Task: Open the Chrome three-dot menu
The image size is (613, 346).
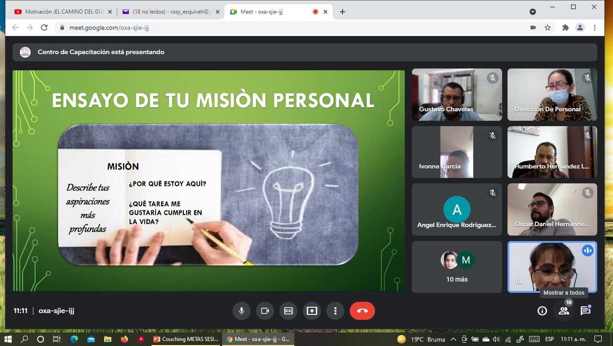Action: [x=595, y=28]
